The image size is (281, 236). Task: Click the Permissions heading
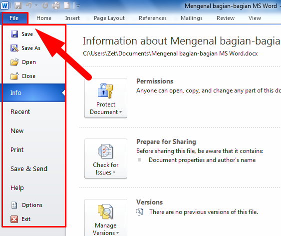coord(155,81)
